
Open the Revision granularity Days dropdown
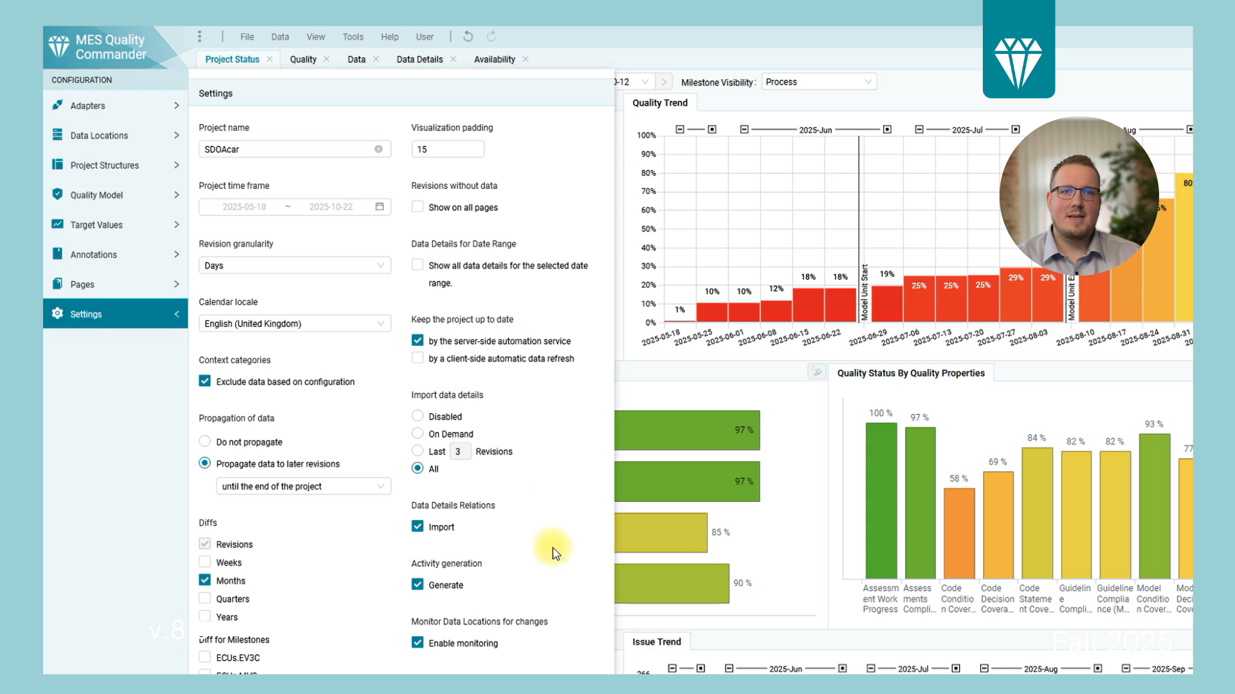tap(295, 265)
